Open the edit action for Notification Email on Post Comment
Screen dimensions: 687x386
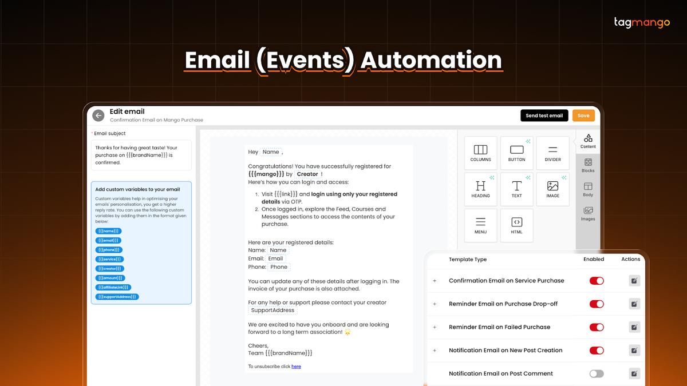634,373
